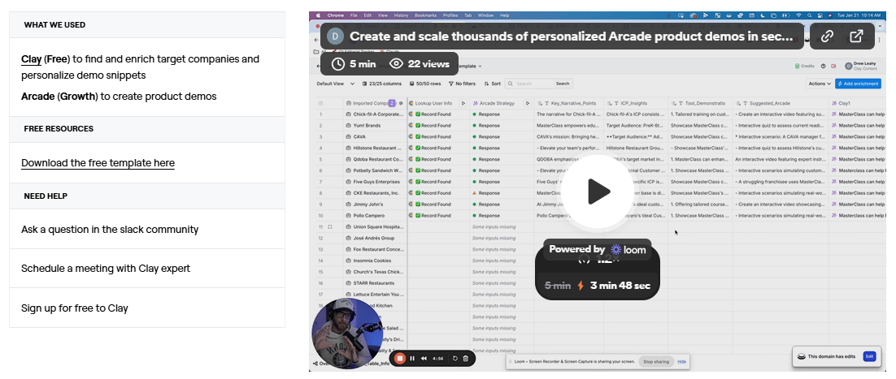
Task: Click the run arrow beside 'Arcade Strategy'
Action: point(528,103)
